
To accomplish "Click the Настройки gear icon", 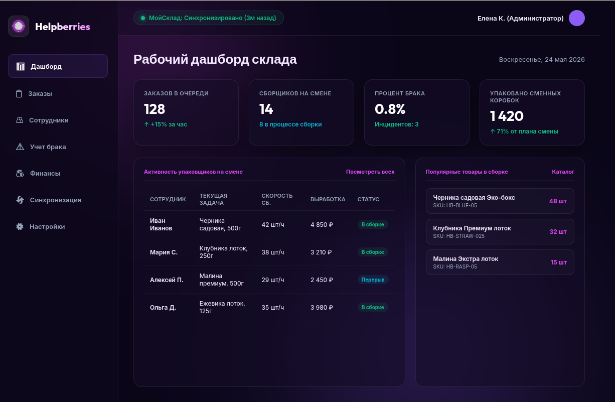I will (x=20, y=227).
